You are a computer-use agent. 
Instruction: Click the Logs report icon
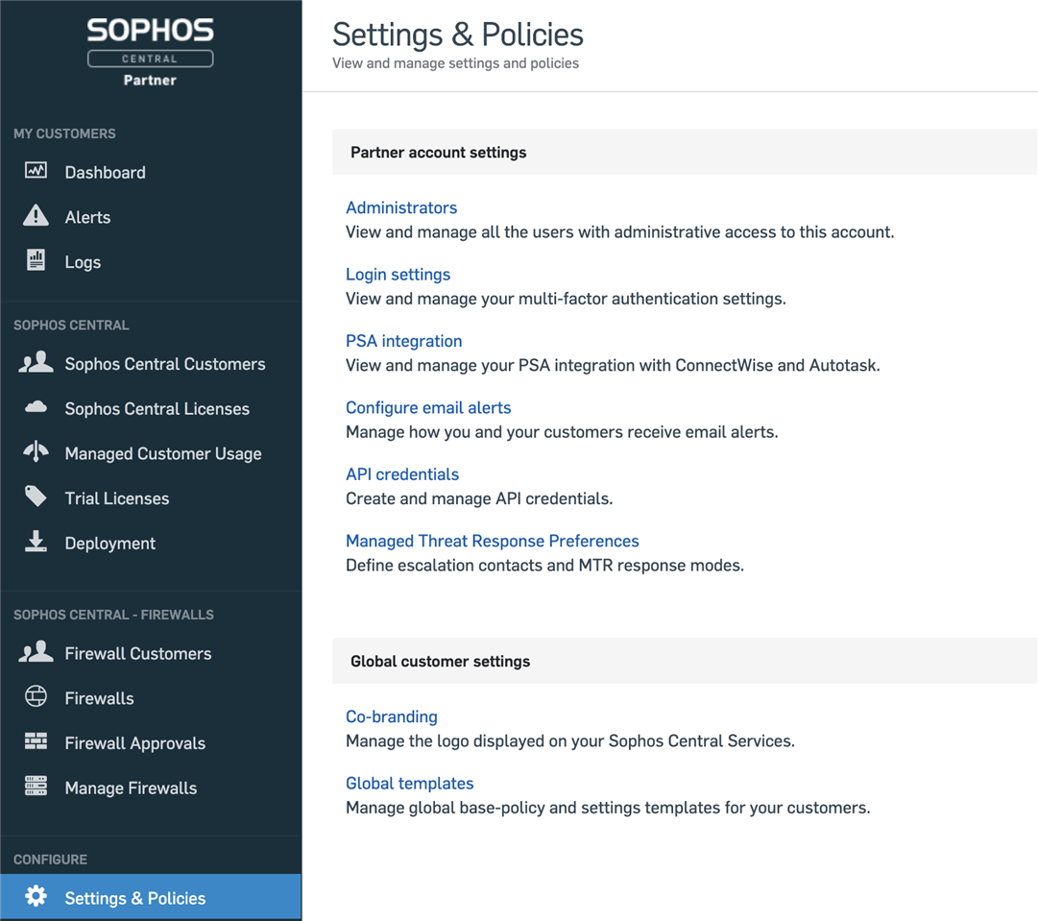[36, 260]
